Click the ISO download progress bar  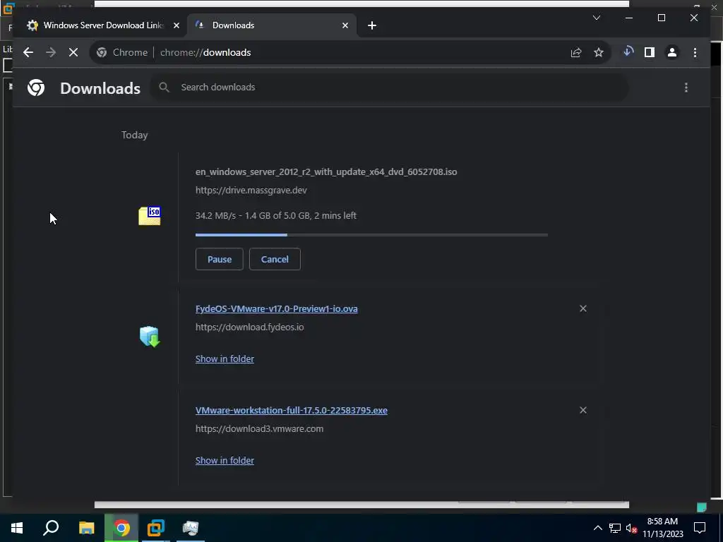pos(371,235)
